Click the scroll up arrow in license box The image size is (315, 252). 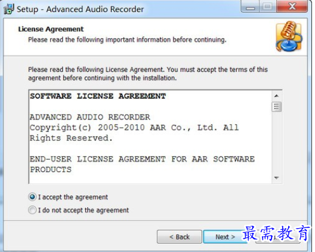click(x=276, y=96)
